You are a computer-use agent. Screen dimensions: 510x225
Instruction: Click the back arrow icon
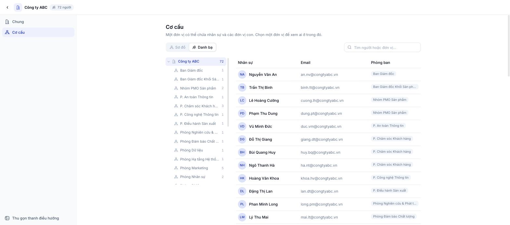pyautogui.click(x=7, y=7)
